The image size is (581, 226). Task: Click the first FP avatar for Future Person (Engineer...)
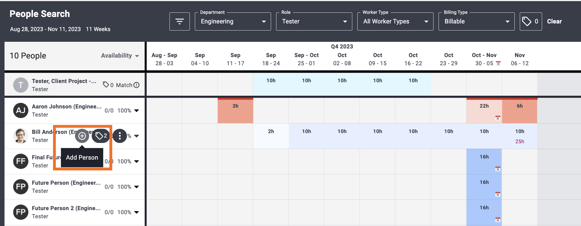coord(21,187)
